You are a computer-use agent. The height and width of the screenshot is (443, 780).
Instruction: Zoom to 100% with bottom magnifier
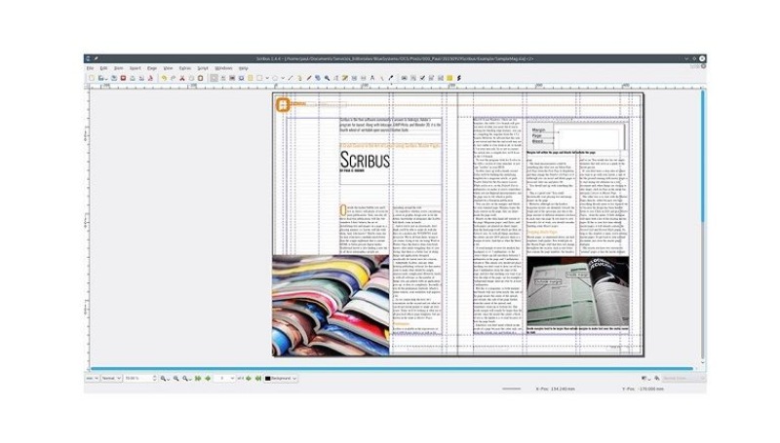(176, 379)
